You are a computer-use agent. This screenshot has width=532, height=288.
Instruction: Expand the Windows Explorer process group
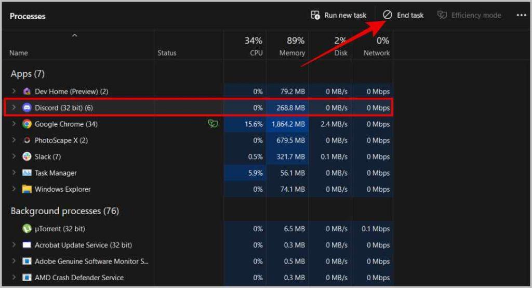click(x=14, y=189)
